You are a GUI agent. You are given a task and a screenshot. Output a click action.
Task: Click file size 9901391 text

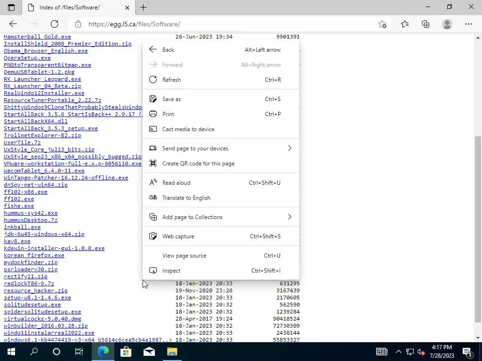288,37
